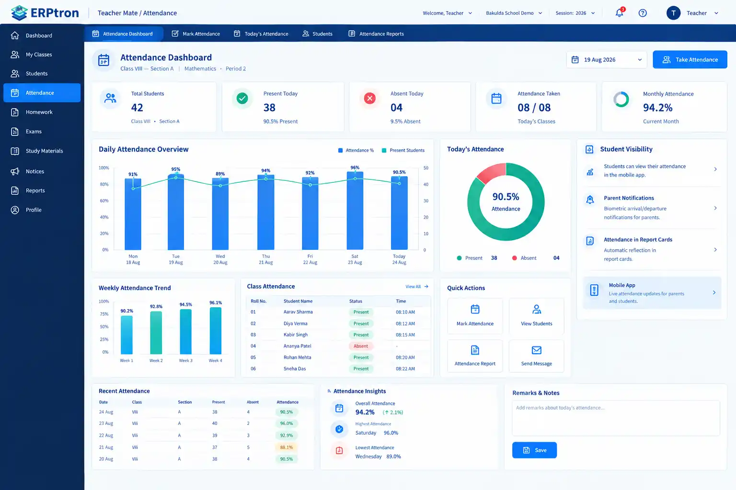The width and height of the screenshot is (736, 490).
Task: Save the remarks and notes
Action: pos(534,450)
